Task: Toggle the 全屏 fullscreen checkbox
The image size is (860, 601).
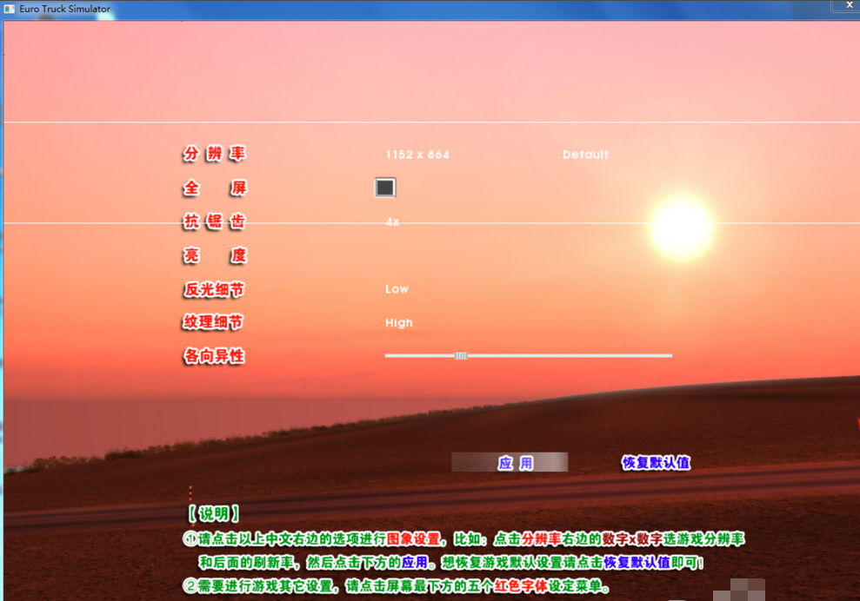Action: click(x=385, y=188)
